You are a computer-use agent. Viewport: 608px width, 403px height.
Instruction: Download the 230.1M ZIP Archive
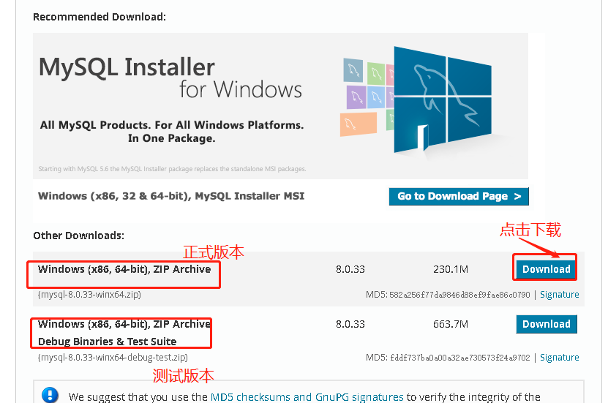coord(546,269)
